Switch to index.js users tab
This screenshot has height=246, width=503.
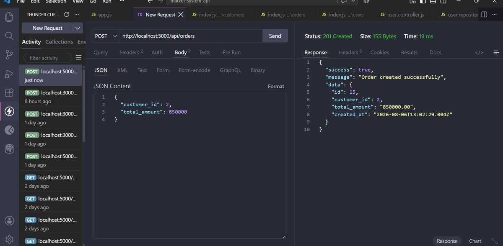tap(346, 15)
